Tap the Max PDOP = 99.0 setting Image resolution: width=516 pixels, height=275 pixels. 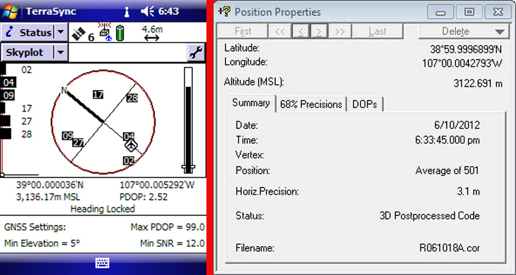tap(167, 227)
